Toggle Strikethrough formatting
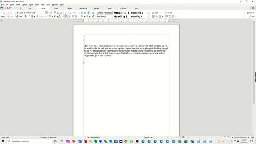256x144 pixels. tap(37, 16)
